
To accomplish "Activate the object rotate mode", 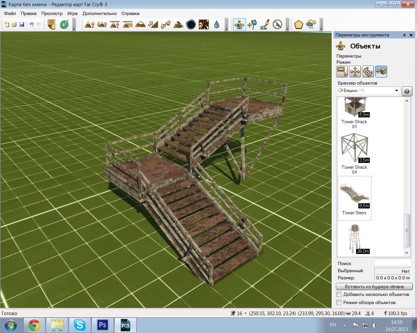I will 368,72.
